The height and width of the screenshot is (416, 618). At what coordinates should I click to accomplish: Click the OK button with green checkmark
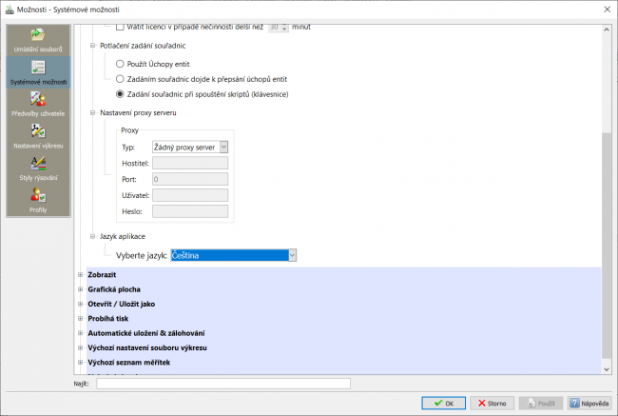pyautogui.click(x=443, y=404)
